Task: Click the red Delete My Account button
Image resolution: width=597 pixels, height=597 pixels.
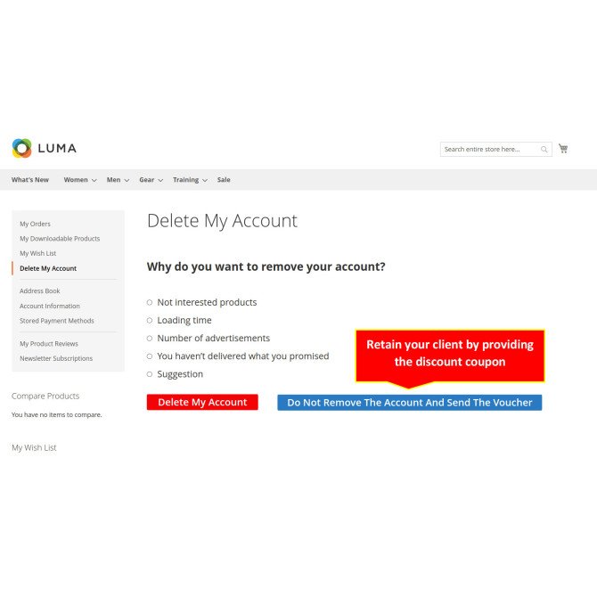Action: (202, 402)
